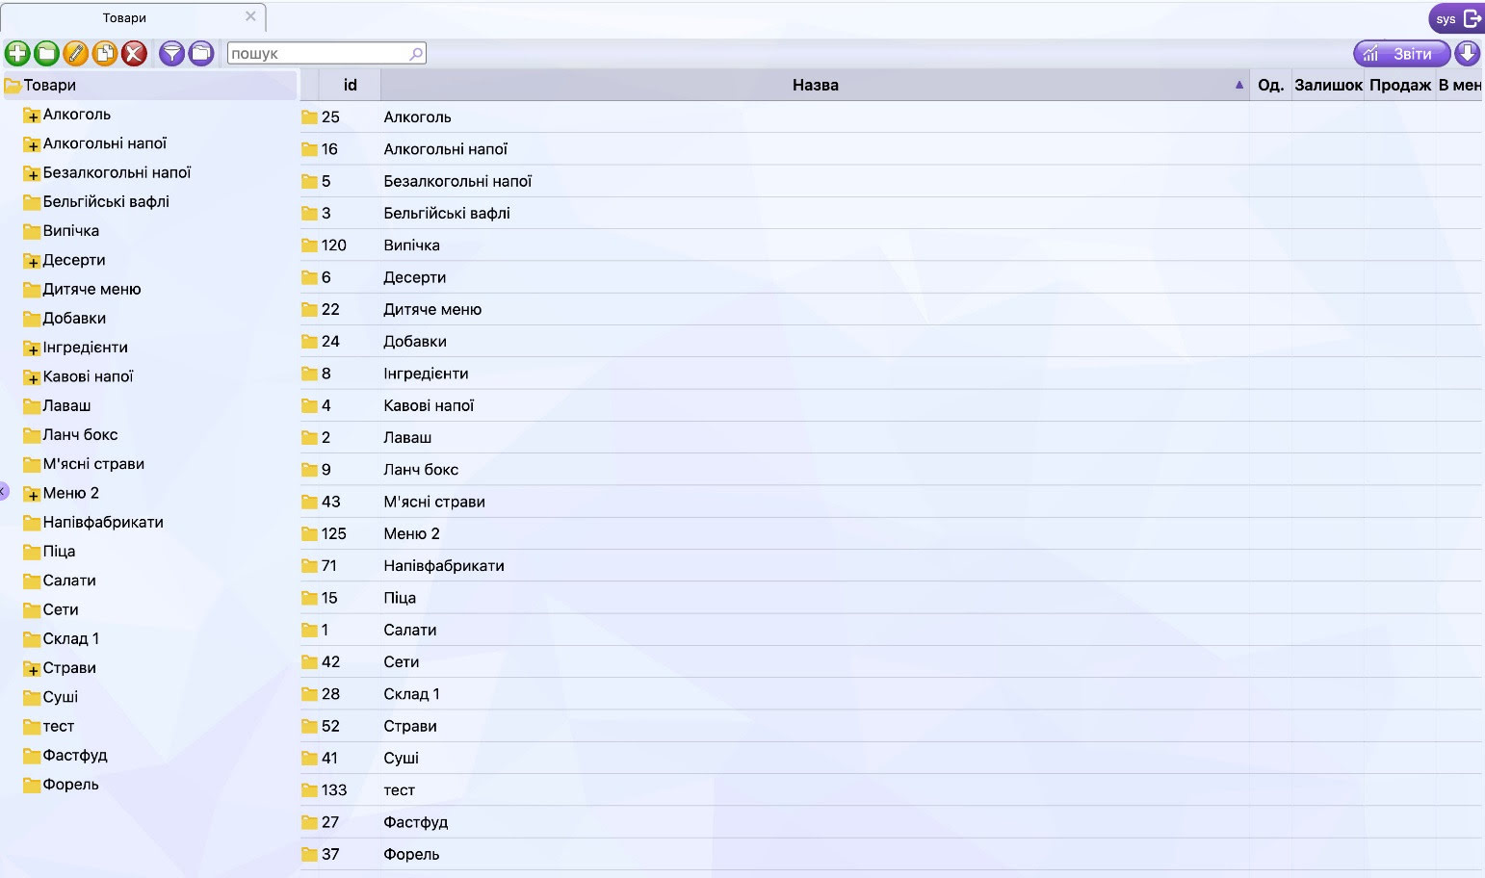
Task: Sort by the id column header
Action: coord(350,85)
